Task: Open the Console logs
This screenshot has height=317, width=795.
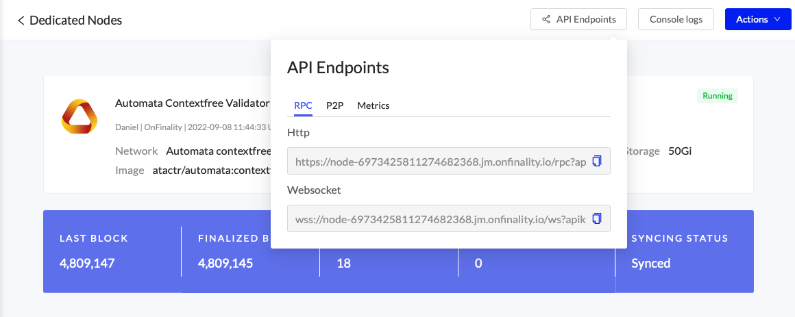Action: (x=676, y=19)
